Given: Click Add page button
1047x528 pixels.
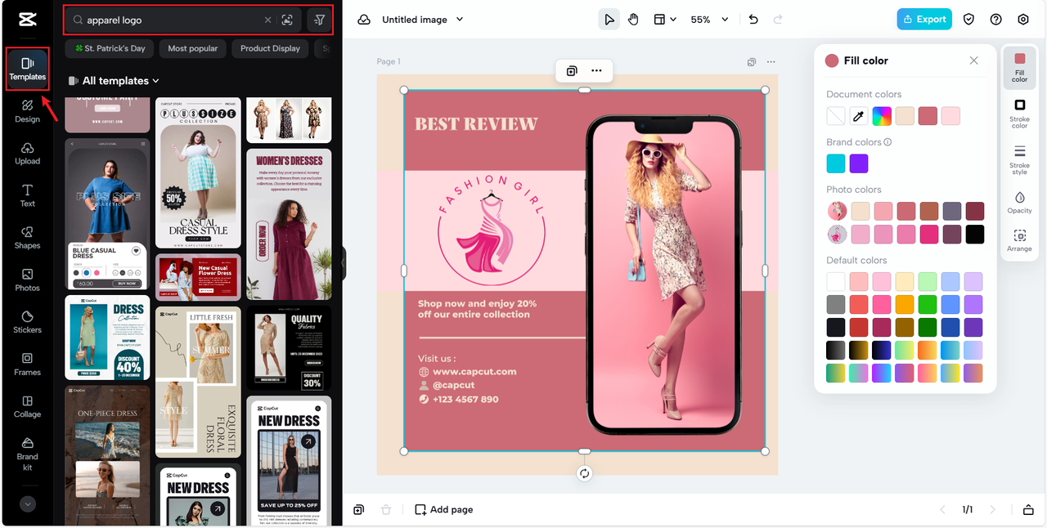Looking at the screenshot, I should [444, 509].
